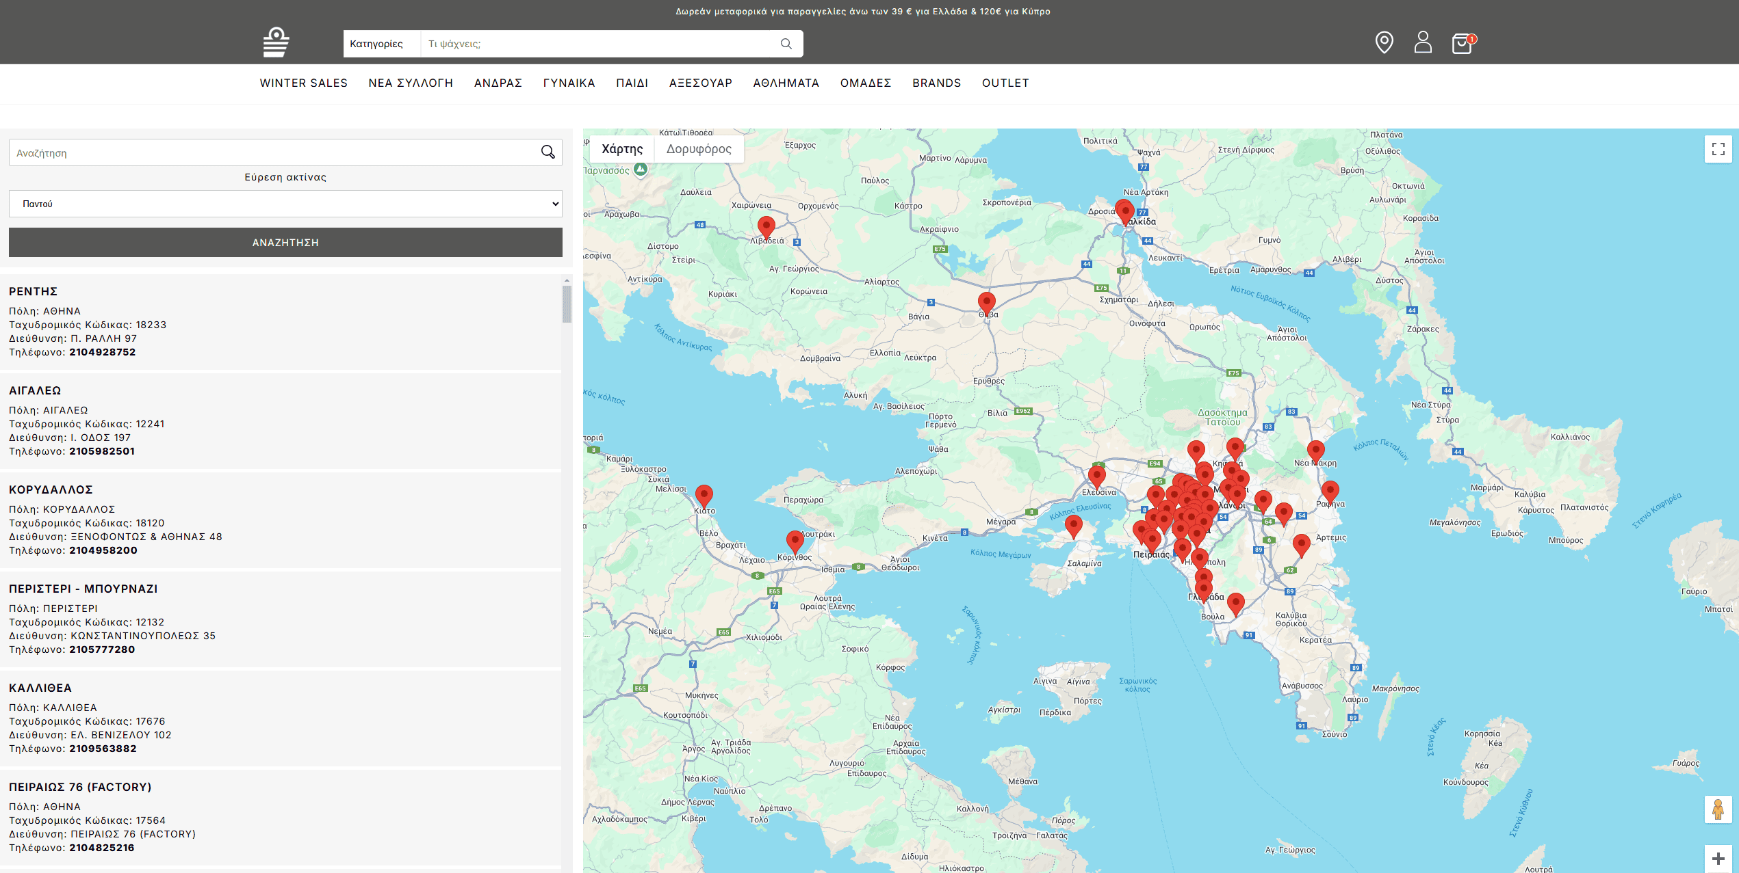Open the ΟΜΑΔΕΣ menu
Image resolution: width=1739 pixels, height=873 pixels.
tap(866, 83)
